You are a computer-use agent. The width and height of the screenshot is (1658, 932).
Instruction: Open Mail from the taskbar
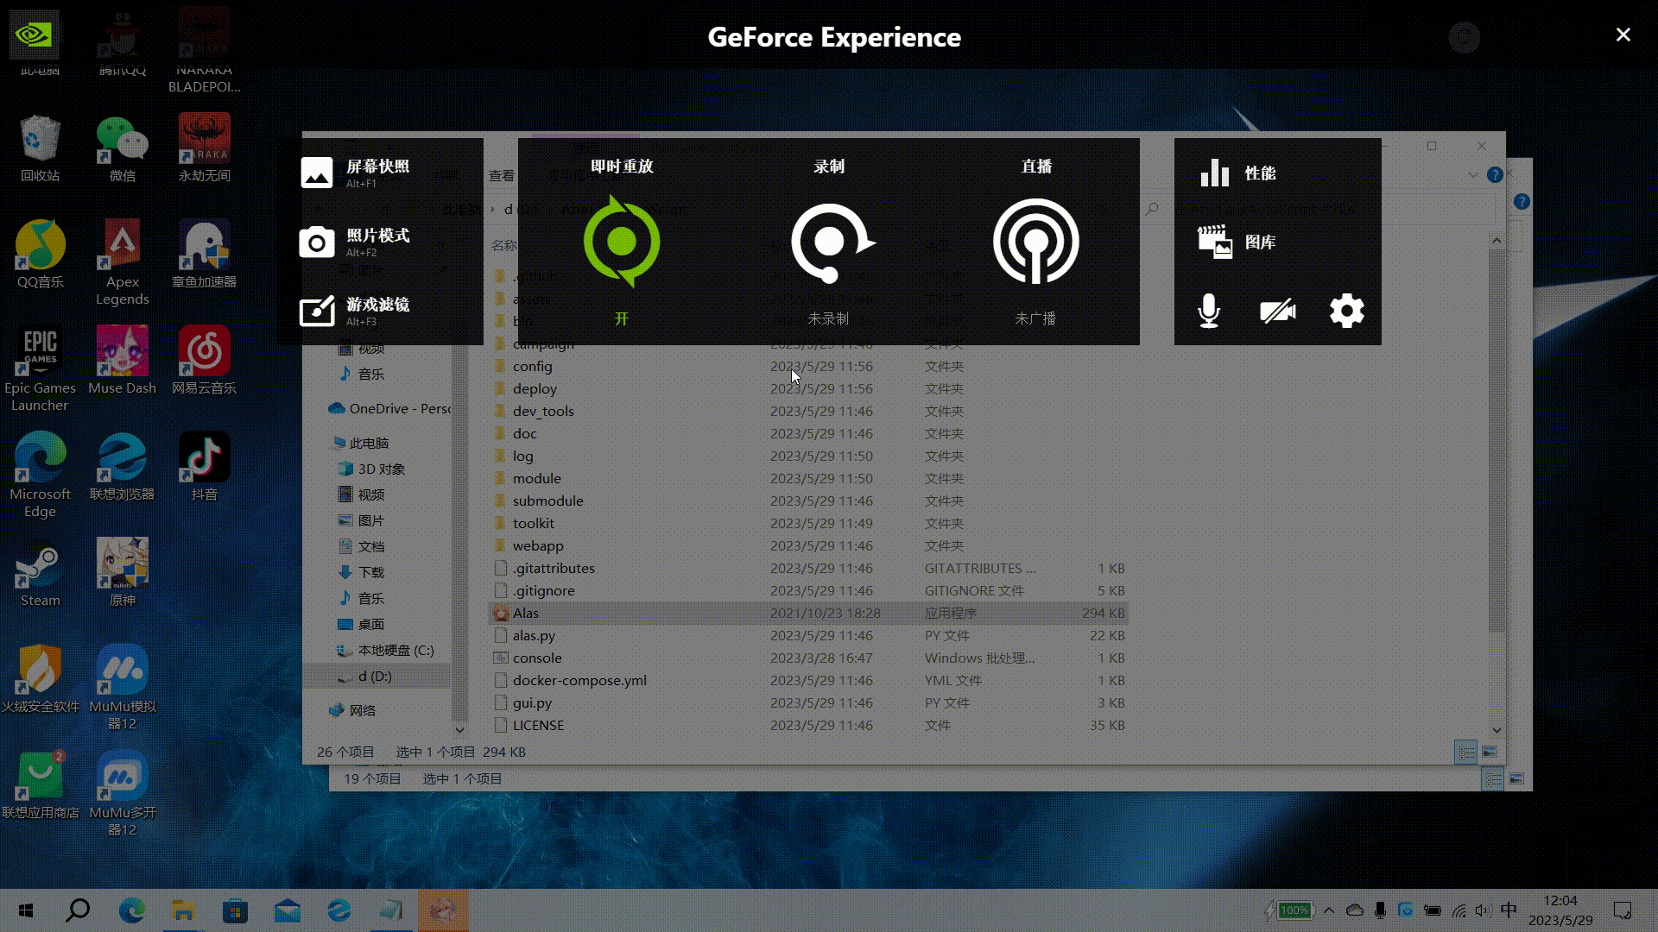pos(287,910)
